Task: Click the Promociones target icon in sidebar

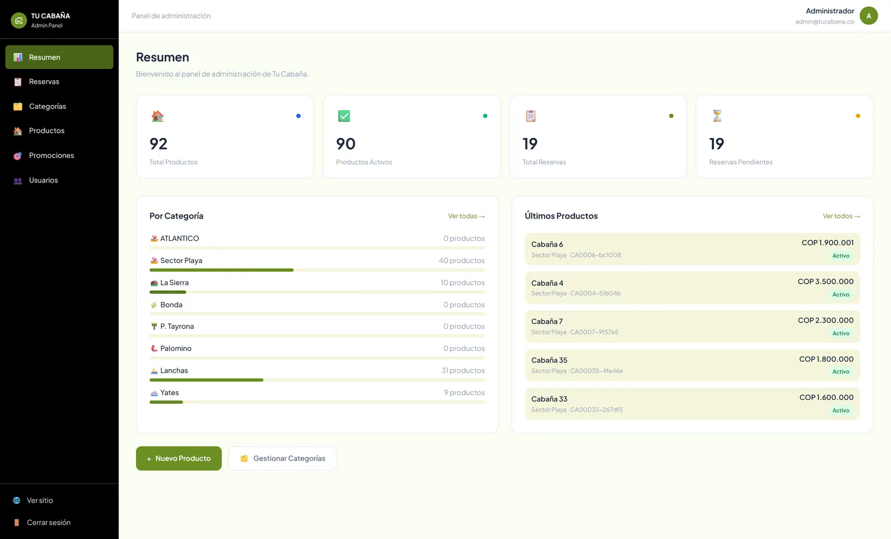Action: [x=18, y=156]
